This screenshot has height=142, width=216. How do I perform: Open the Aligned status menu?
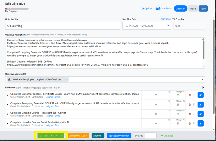click(x=98, y=136)
